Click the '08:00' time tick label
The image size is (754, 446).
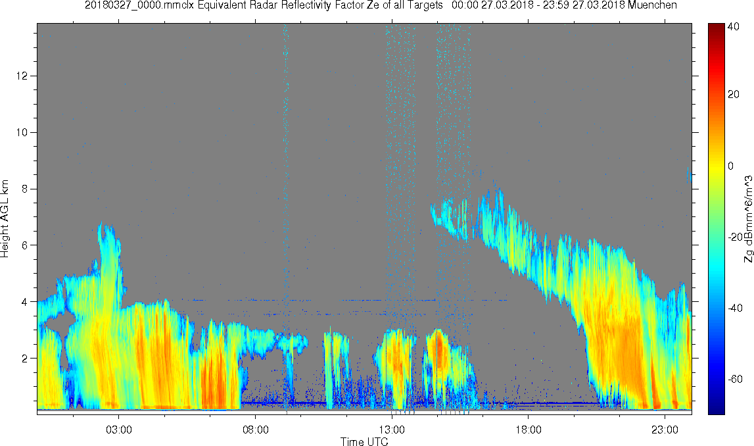(255, 430)
